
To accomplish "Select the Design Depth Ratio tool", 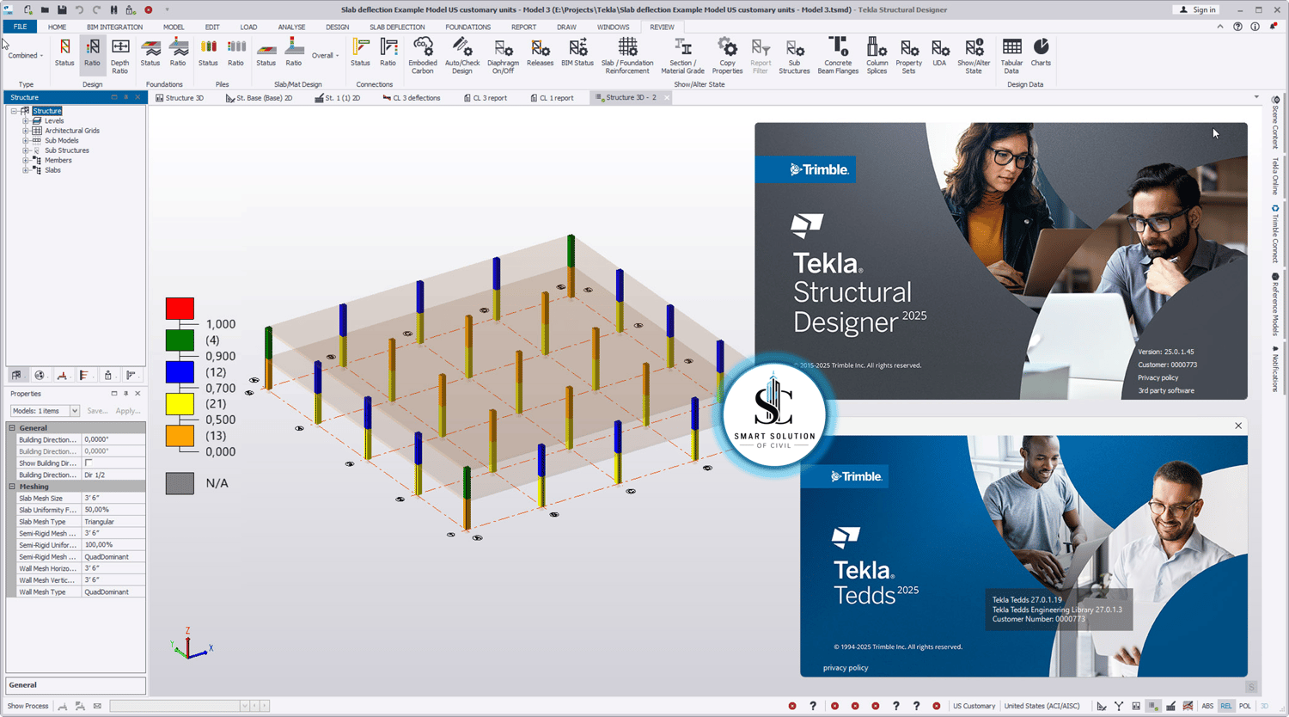I will pos(120,56).
